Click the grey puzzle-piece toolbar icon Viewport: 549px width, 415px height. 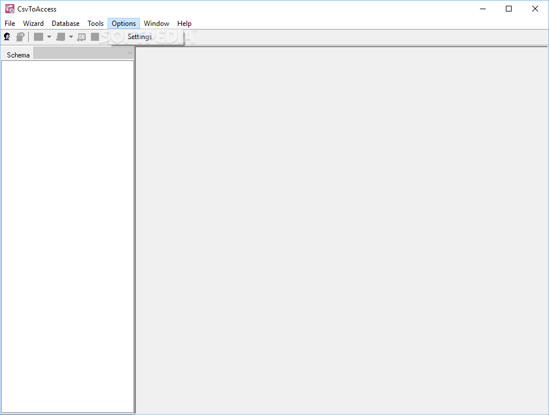[60, 37]
